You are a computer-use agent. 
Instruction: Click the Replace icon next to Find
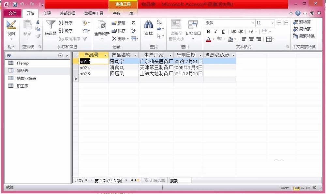(x=159, y=22)
